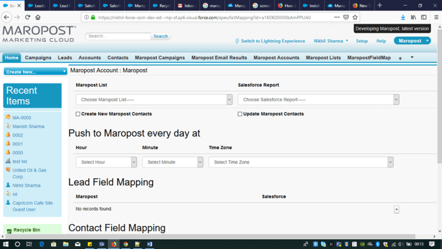
Task: Open Google Chrome from the taskbar
Action: point(125,244)
